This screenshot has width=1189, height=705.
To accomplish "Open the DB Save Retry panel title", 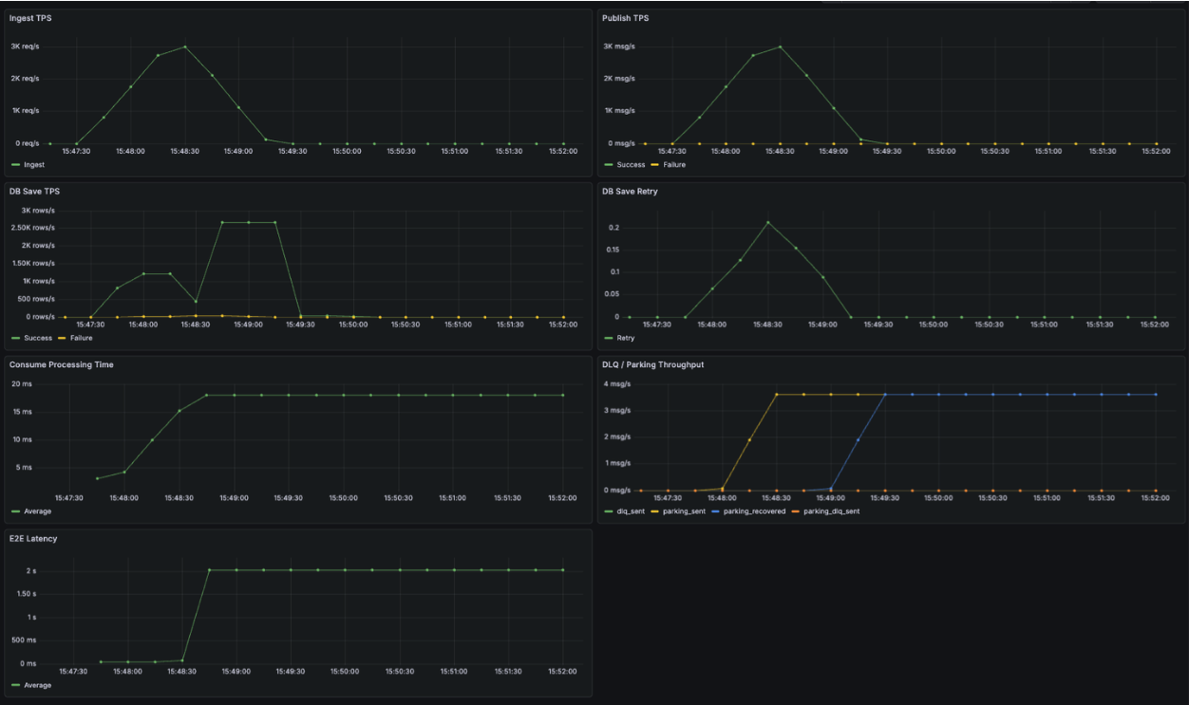I will coord(630,192).
